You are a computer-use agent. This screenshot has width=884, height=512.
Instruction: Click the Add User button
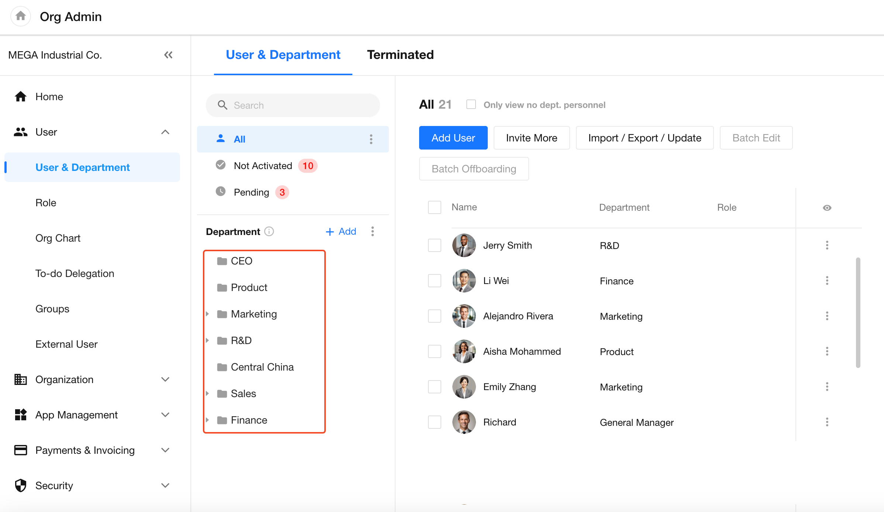tap(453, 138)
